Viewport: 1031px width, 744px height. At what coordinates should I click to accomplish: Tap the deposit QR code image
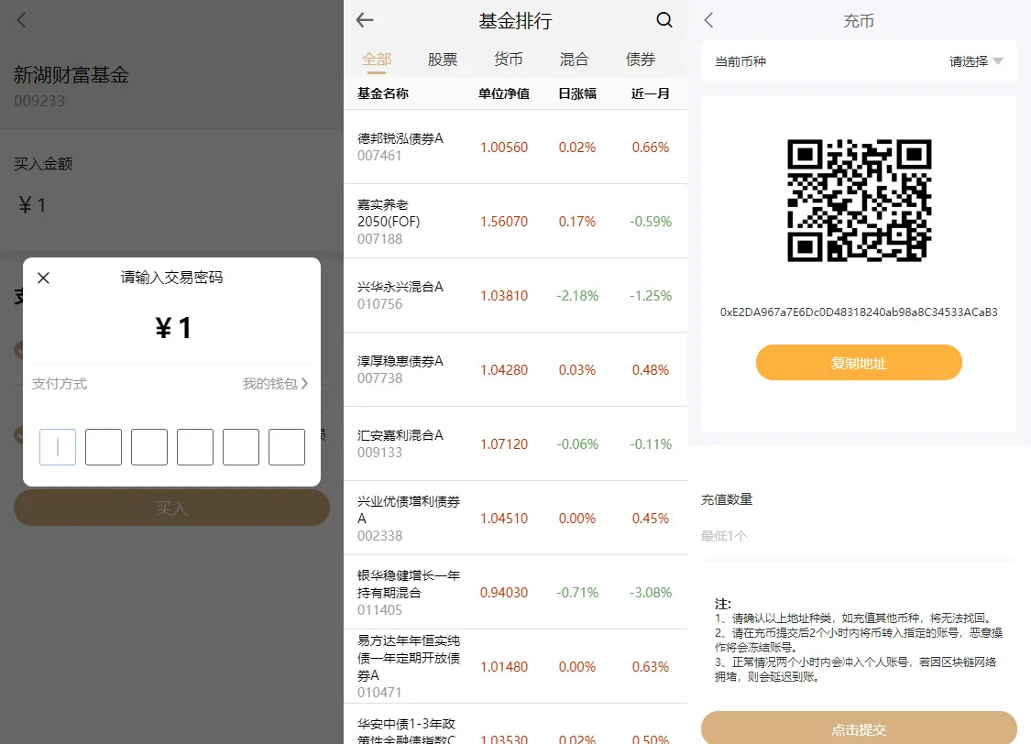860,201
